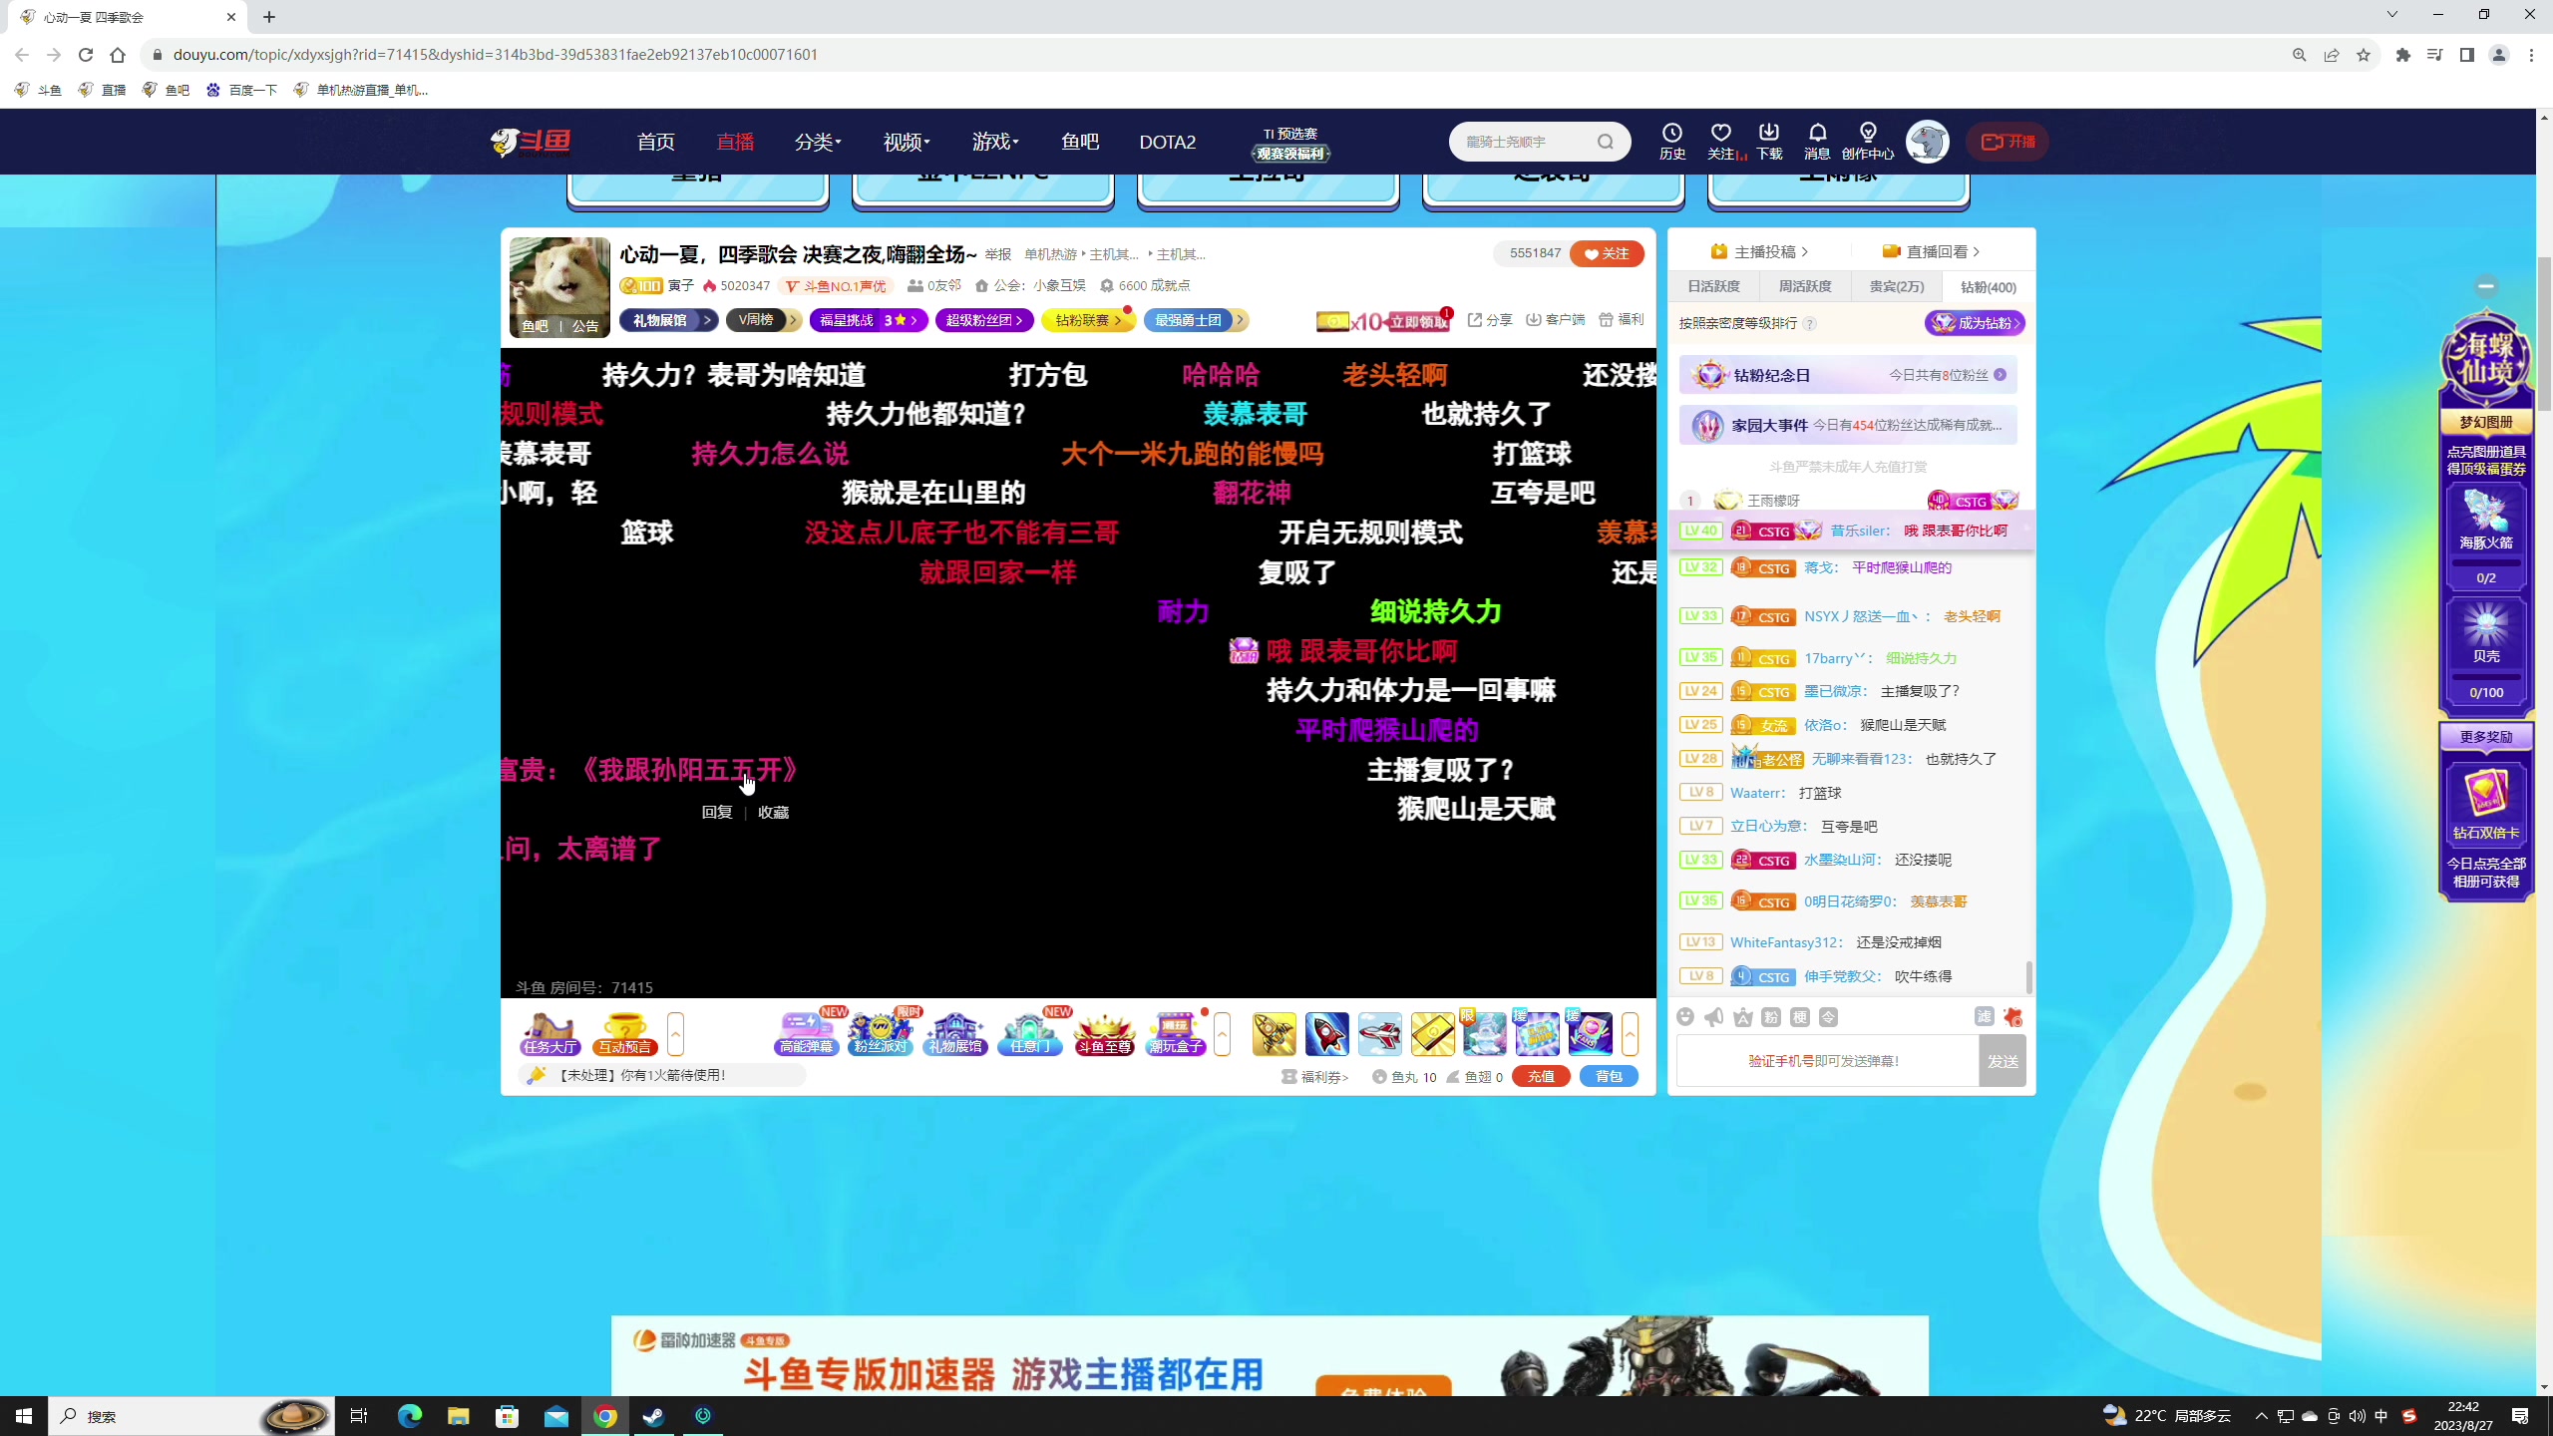Open the 任务大厅 task hall icon

[549, 1034]
